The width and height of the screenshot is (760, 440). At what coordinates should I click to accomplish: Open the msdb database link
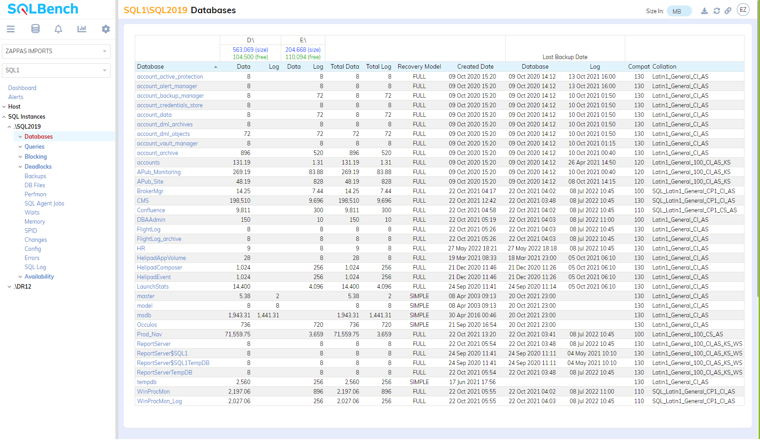144,315
